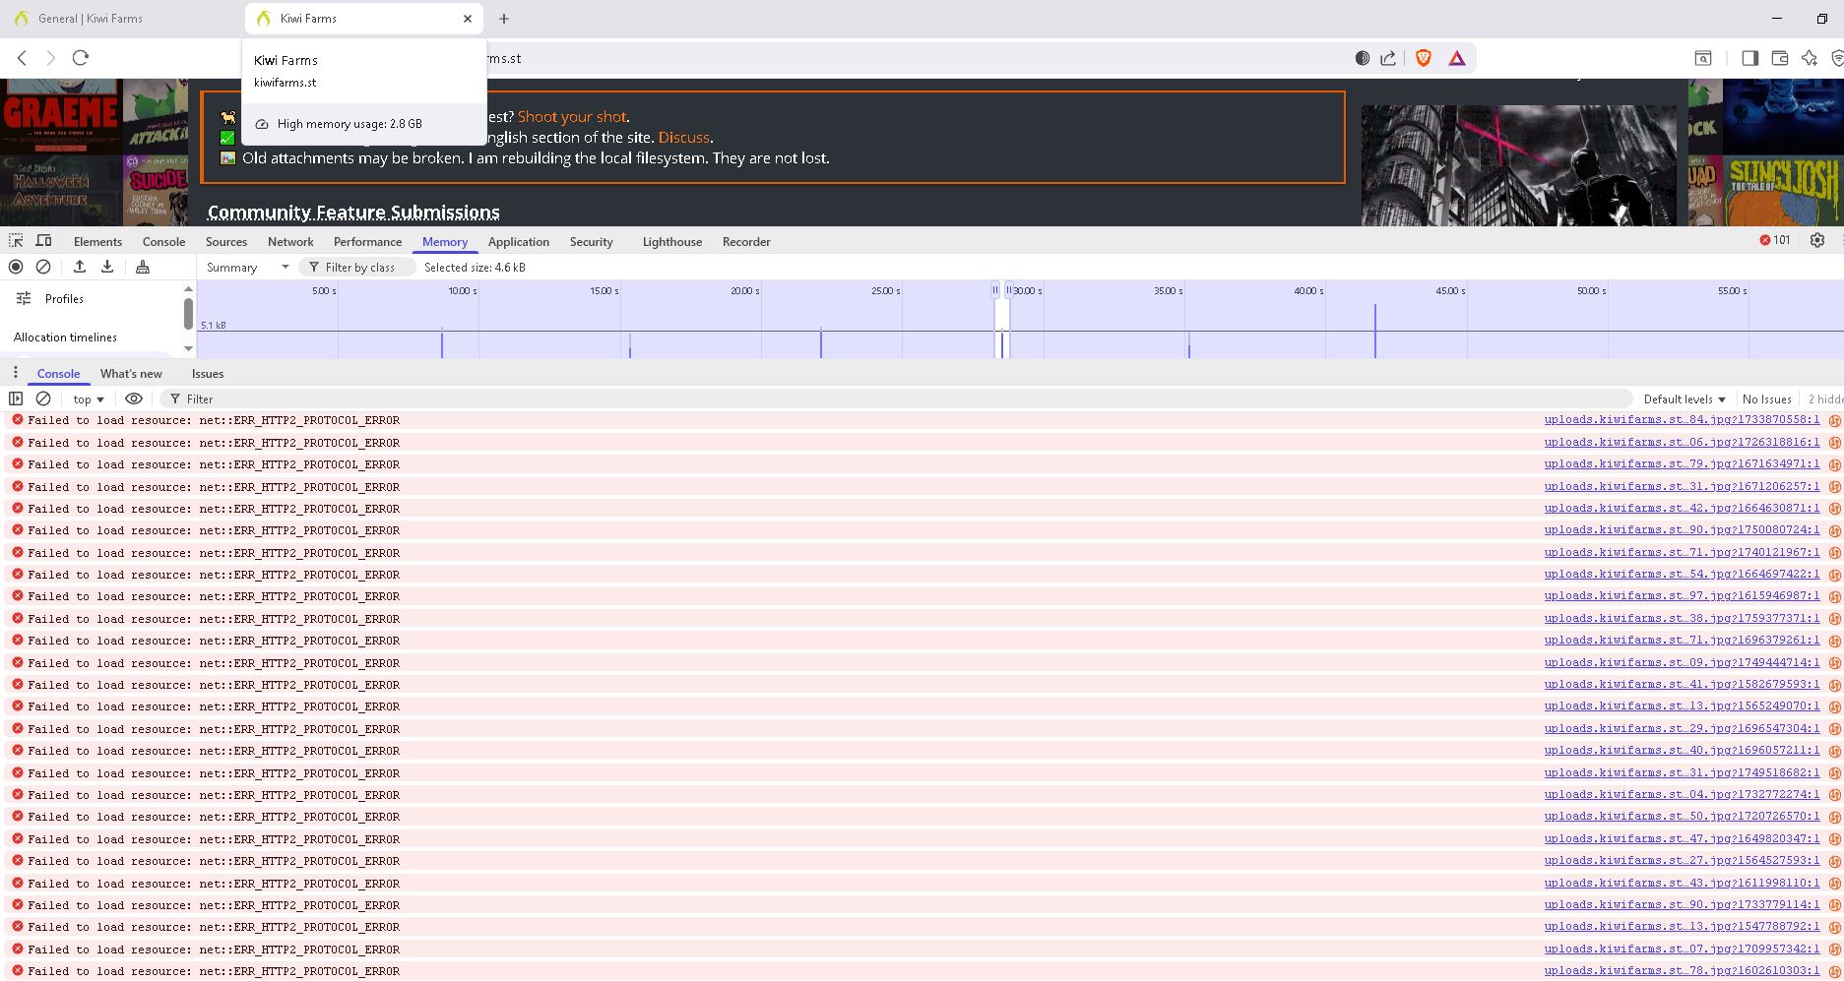Load a heap profile with upload icon

(x=80, y=267)
